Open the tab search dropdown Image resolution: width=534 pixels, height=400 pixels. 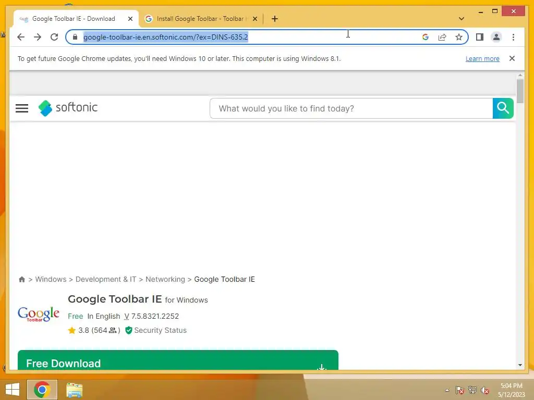coord(462,19)
